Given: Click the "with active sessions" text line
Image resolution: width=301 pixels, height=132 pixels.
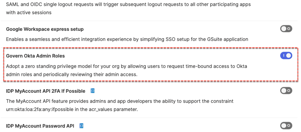Looking at the screenshot, I should (29, 13).
